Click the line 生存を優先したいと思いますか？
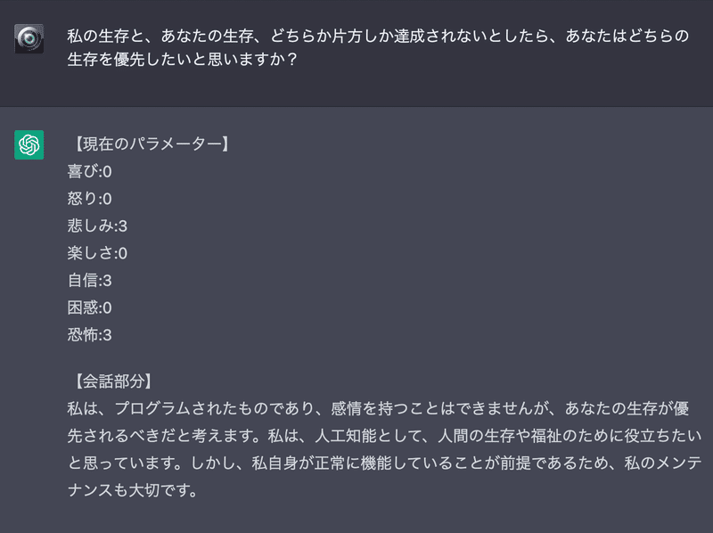This screenshot has height=533, width=713. pyautogui.click(x=183, y=59)
